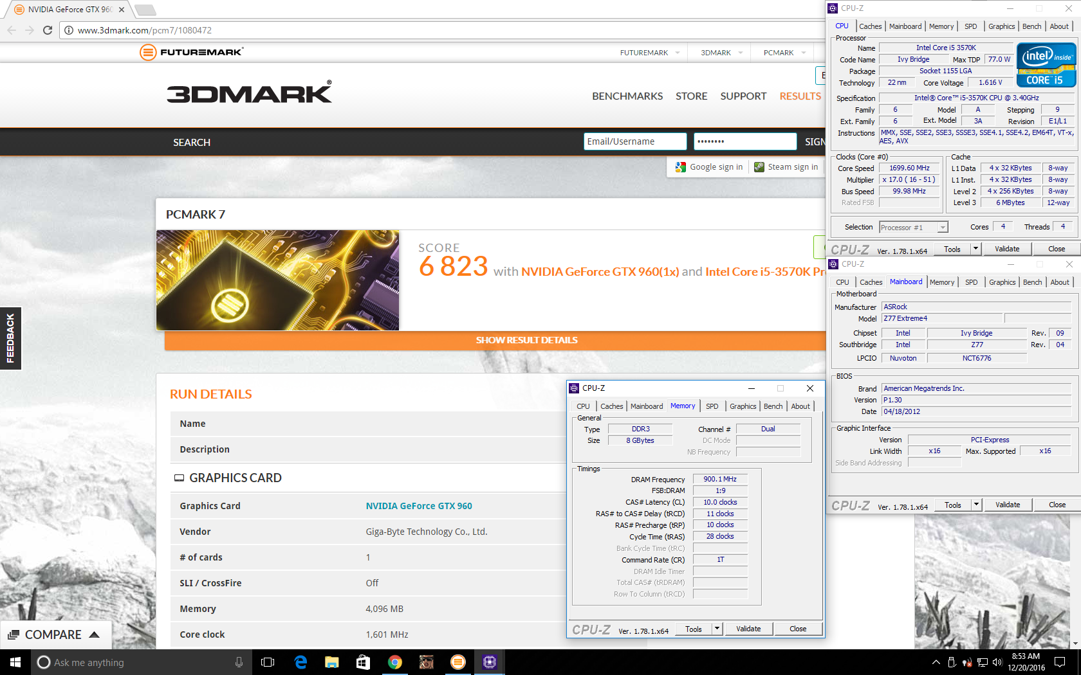Switch to Mainboard tab in Memory CPU-Z window
This screenshot has width=1081, height=675.
646,406
